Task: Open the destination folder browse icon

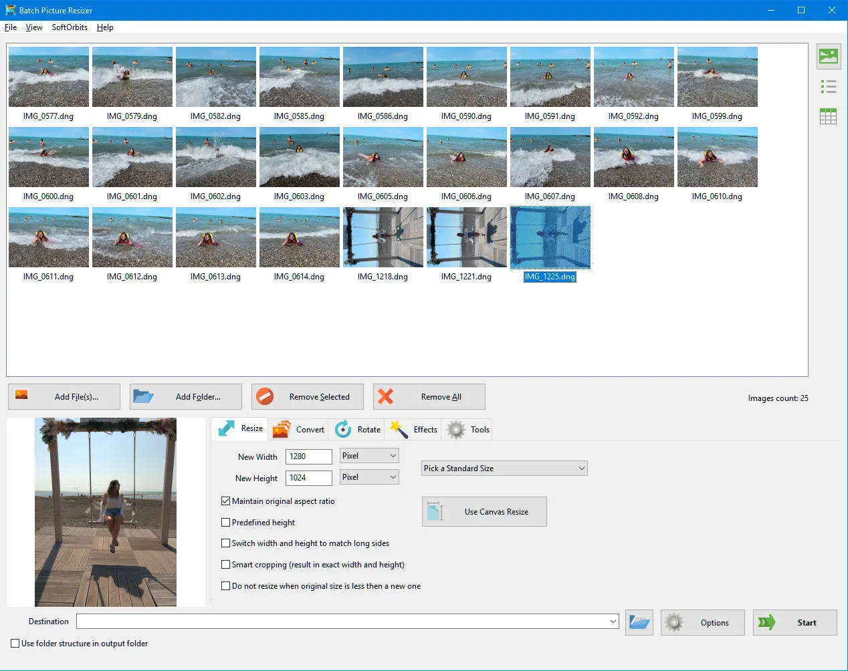Action: click(639, 622)
